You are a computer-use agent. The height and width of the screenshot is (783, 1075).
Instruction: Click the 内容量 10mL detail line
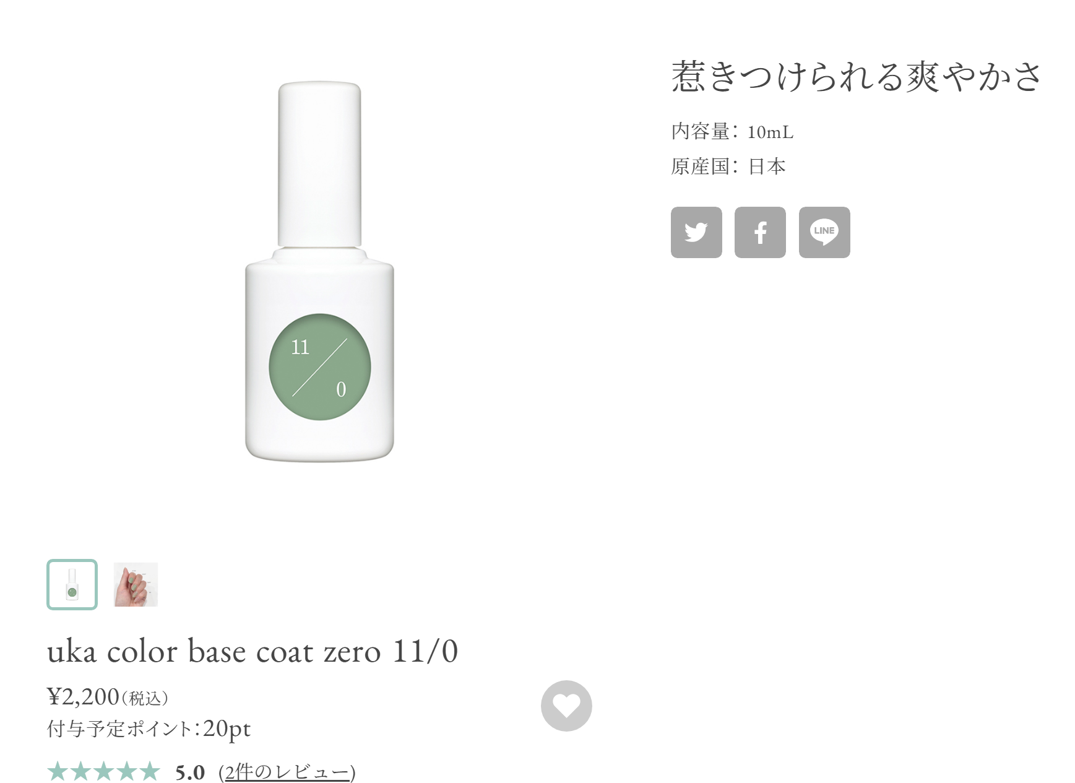(732, 132)
